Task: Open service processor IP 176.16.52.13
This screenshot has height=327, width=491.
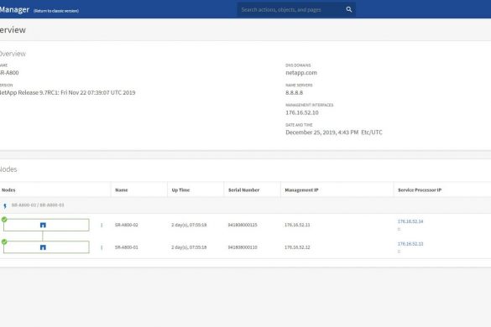Action: [x=410, y=243]
